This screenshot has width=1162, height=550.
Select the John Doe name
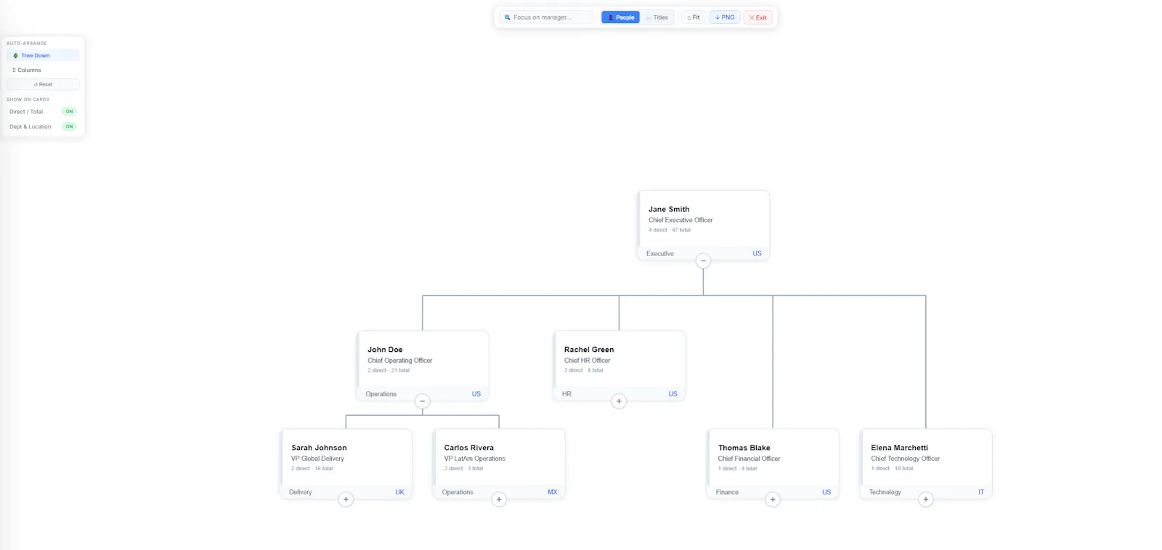pos(385,350)
